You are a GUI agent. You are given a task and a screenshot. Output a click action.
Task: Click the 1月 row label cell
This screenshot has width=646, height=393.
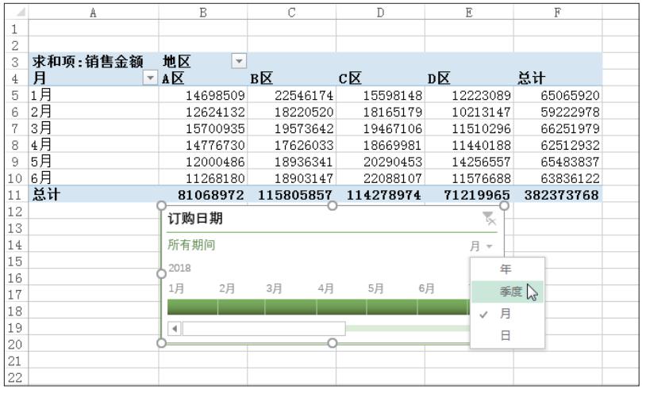click(94, 94)
